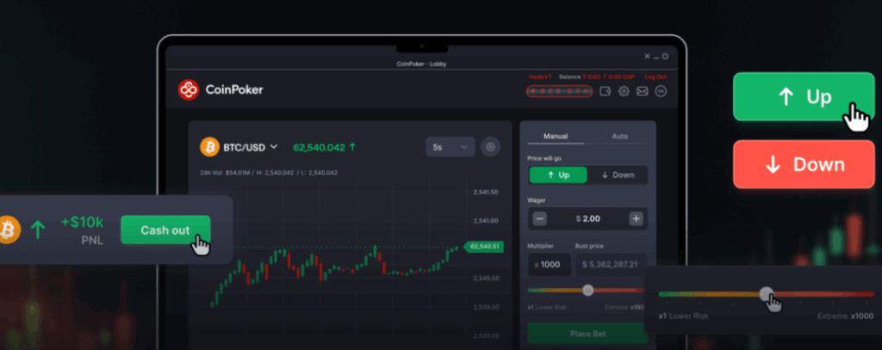
Task: Open settings gear icon in header
Action: [x=624, y=91]
